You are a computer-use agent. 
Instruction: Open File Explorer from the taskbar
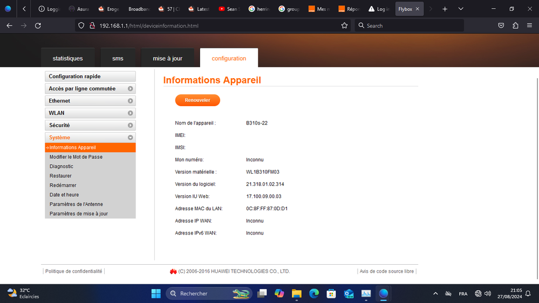pyautogui.click(x=296, y=293)
